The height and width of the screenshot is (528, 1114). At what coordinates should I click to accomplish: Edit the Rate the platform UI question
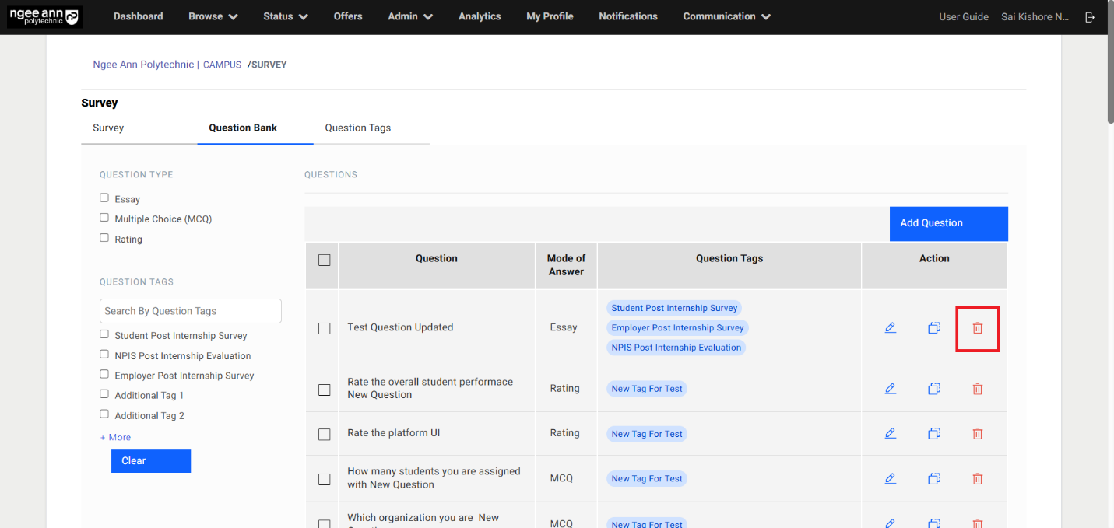tap(891, 434)
